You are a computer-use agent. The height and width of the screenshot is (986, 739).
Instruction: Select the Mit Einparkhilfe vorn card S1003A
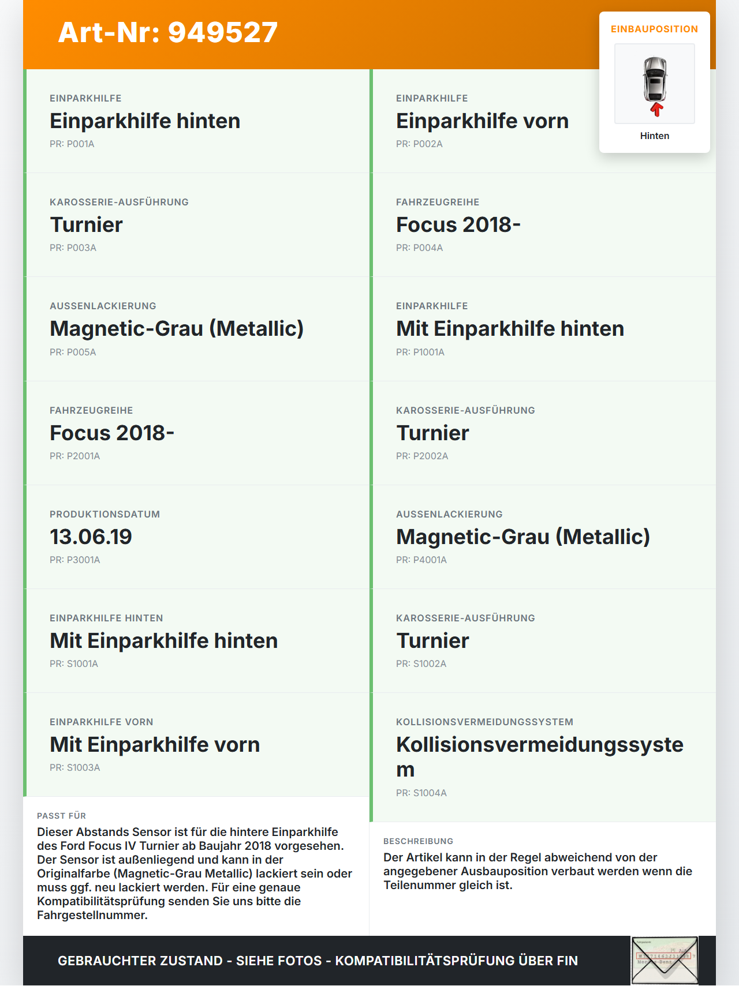(x=196, y=745)
